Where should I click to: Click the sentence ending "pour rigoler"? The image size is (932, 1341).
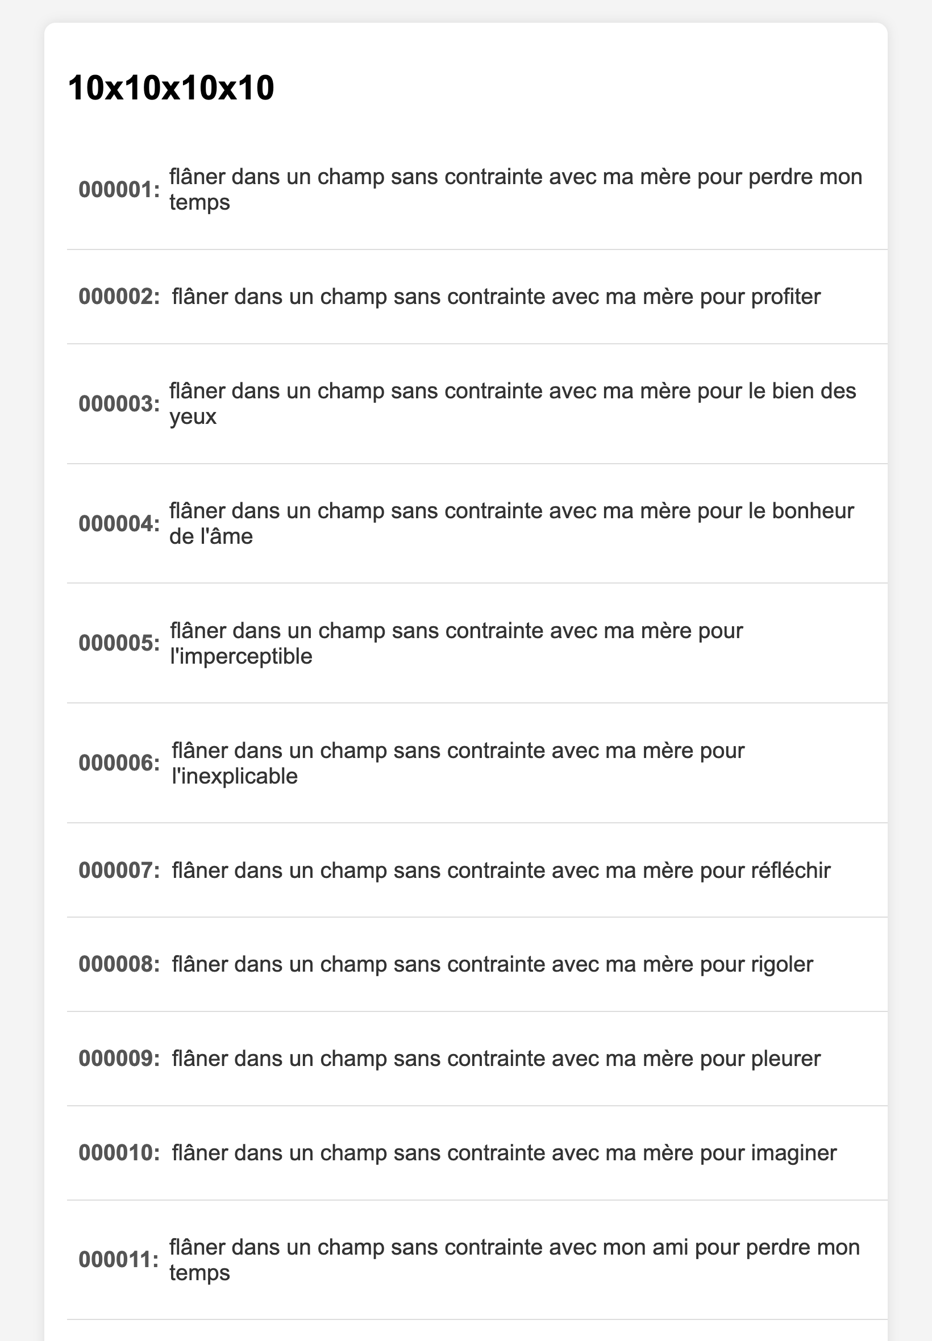click(x=492, y=964)
